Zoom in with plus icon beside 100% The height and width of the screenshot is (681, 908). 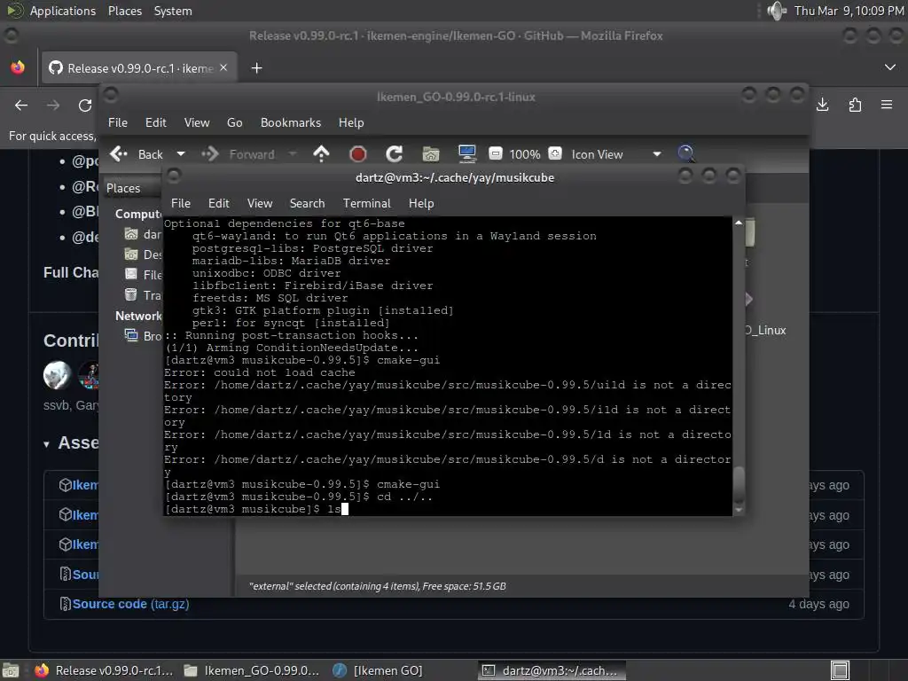(x=555, y=153)
